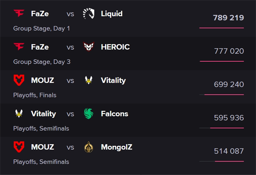This screenshot has height=175, width=256.
Task: Click the Team Liquid horse logo
Action: coord(89,13)
